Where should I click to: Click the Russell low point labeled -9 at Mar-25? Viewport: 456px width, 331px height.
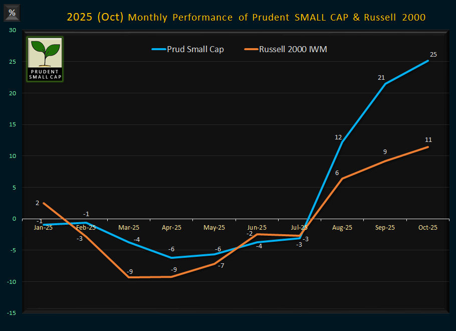pos(129,276)
